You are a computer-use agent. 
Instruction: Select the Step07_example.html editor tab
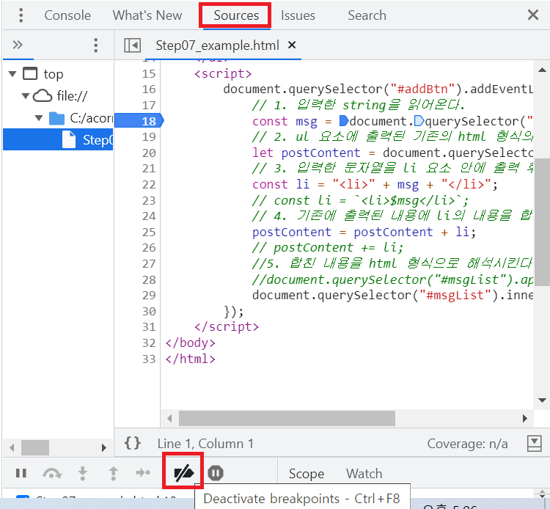point(218,45)
